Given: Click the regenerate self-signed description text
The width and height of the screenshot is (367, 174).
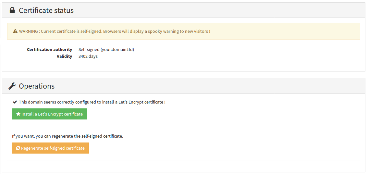Looking at the screenshot, I should pos(67,136).
